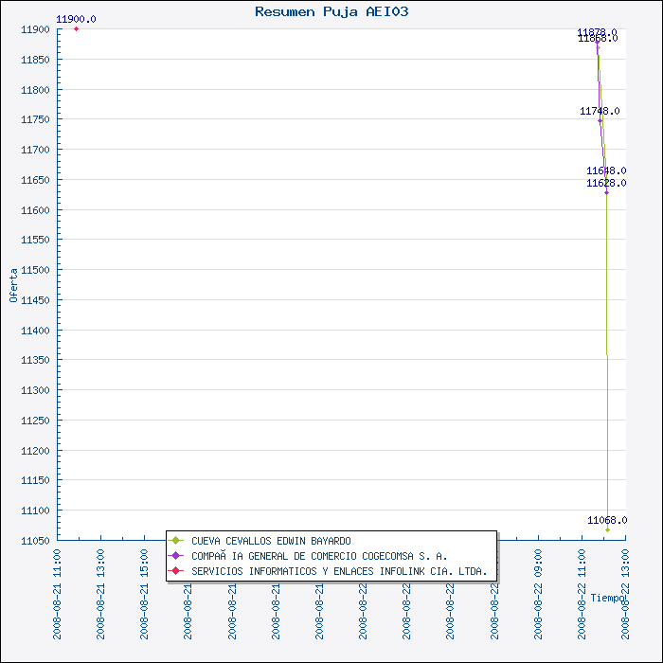Click the SERVICIOS INFORMATICOS Y ENLACES INFOLINK label
Screen dimensions: 663x663
point(339,571)
